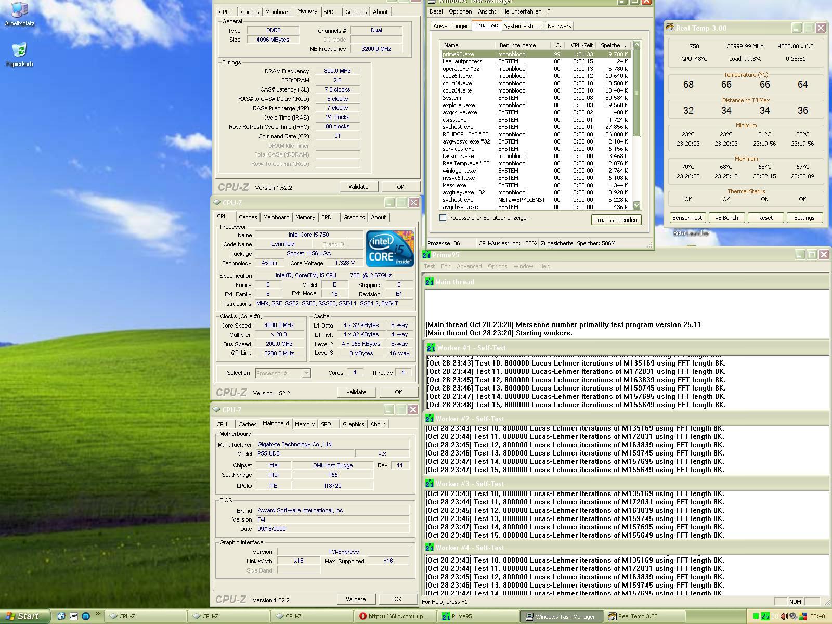The height and width of the screenshot is (624, 832).
Task: Click the Main thread window icon in Prime95
Action: point(430,282)
